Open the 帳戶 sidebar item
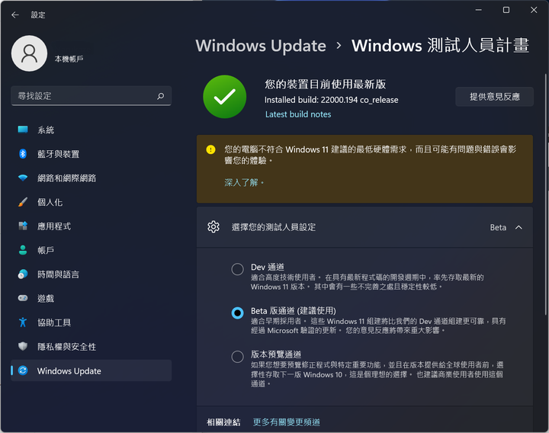Screen dimensions: 549x433 pyautogui.click(x=91, y=250)
